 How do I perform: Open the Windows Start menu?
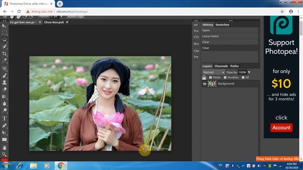[6, 166]
